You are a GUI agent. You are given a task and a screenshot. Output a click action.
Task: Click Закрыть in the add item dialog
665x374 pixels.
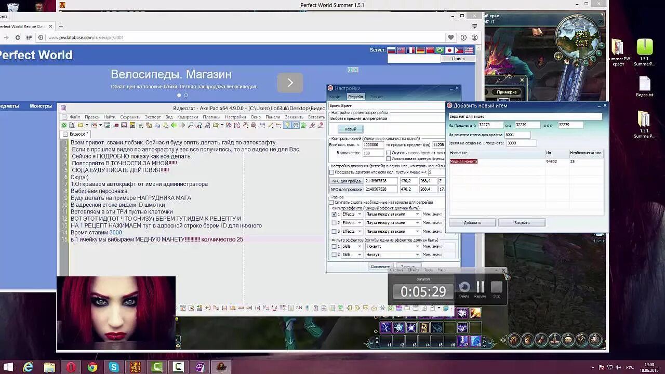[x=522, y=222]
